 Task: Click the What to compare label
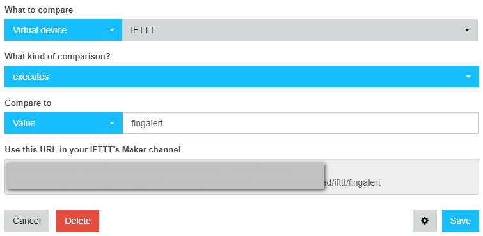(39, 10)
